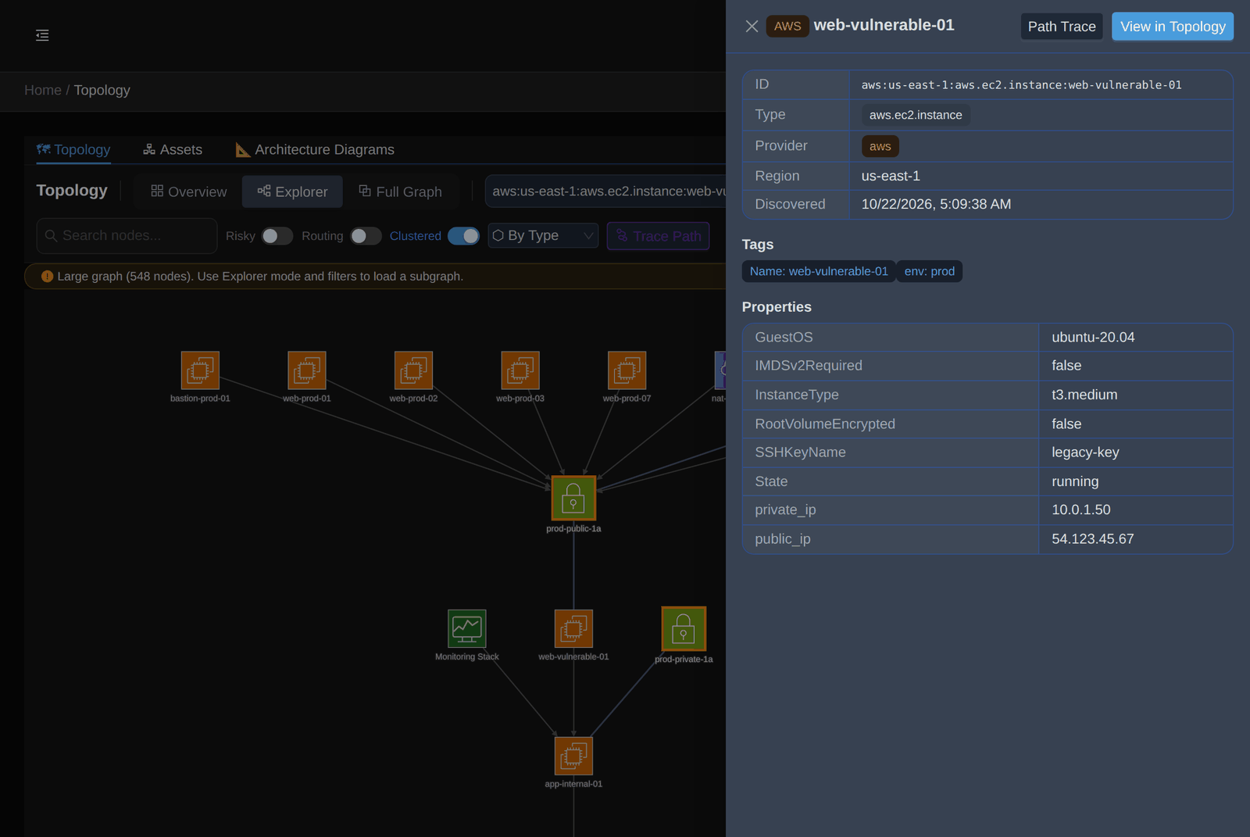Select the web-prod-02 instance node

click(x=413, y=370)
